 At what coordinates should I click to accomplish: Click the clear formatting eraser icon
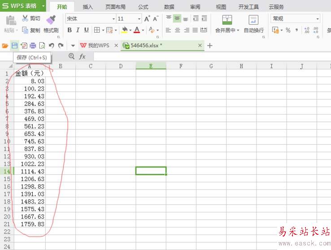(x=151, y=30)
